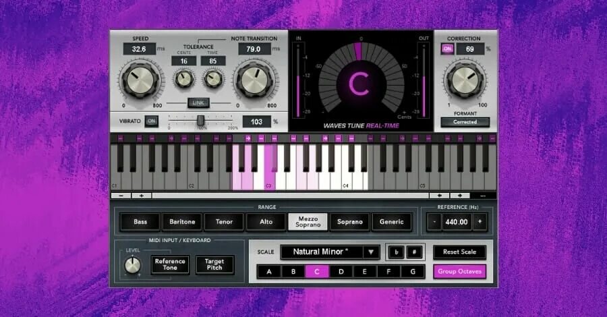Click the sharp (#) accidental button
The image size is (607, 317).
414,252
